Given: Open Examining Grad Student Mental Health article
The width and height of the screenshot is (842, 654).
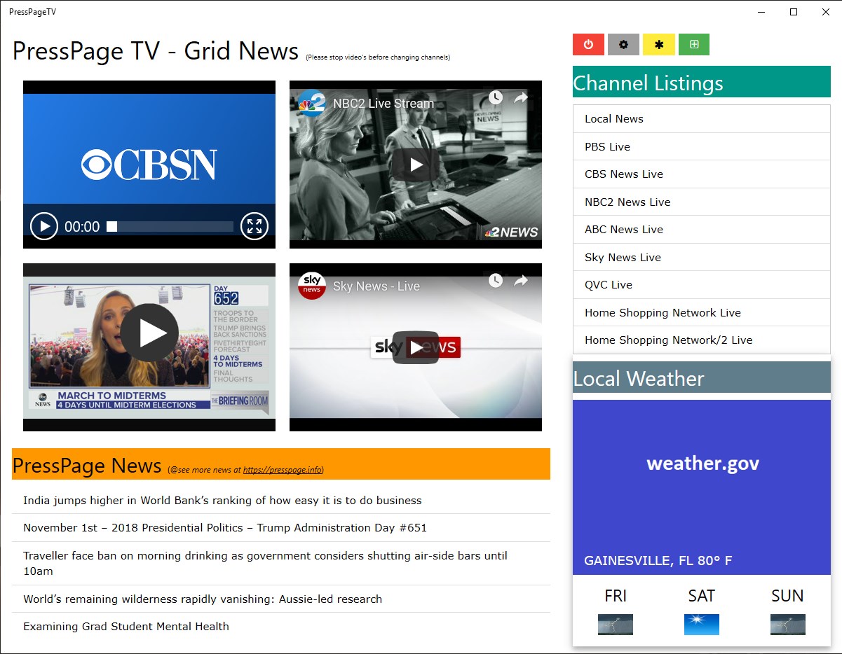Looking at the screenshot, I should coord(281,627).
